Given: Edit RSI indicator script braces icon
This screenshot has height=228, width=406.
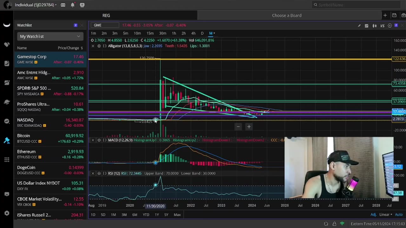Looking at the screenshot, I should [x=105, y=173].
